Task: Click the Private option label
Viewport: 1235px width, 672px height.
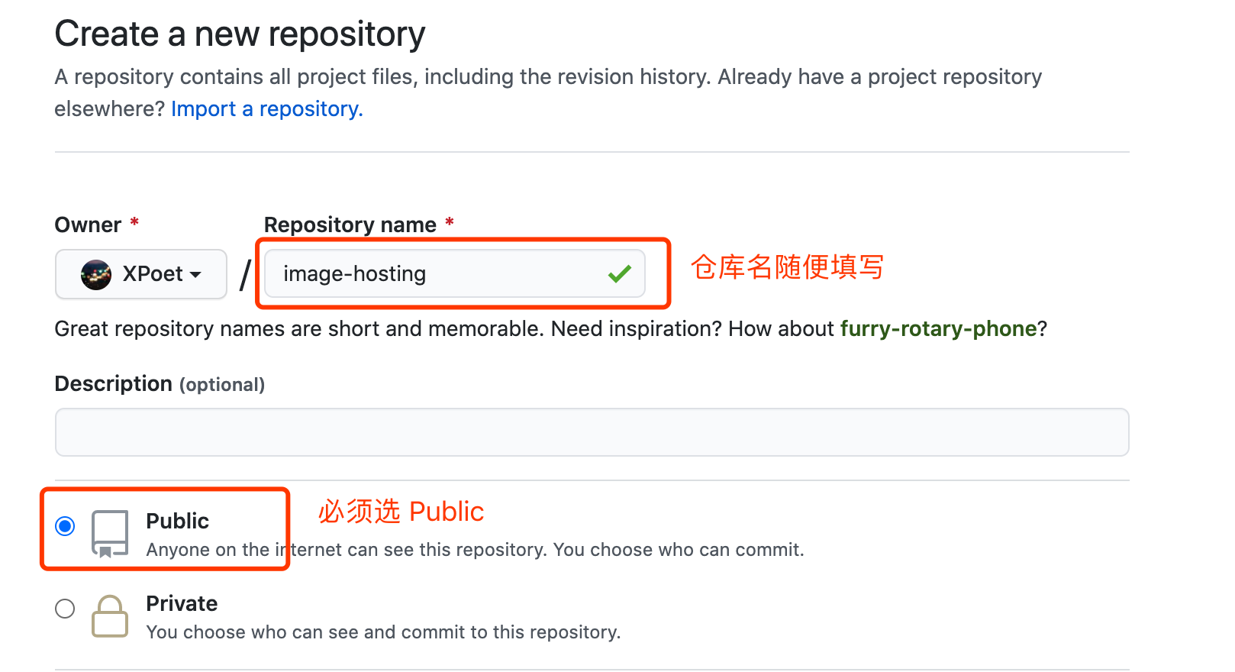Action: [182, 603]
